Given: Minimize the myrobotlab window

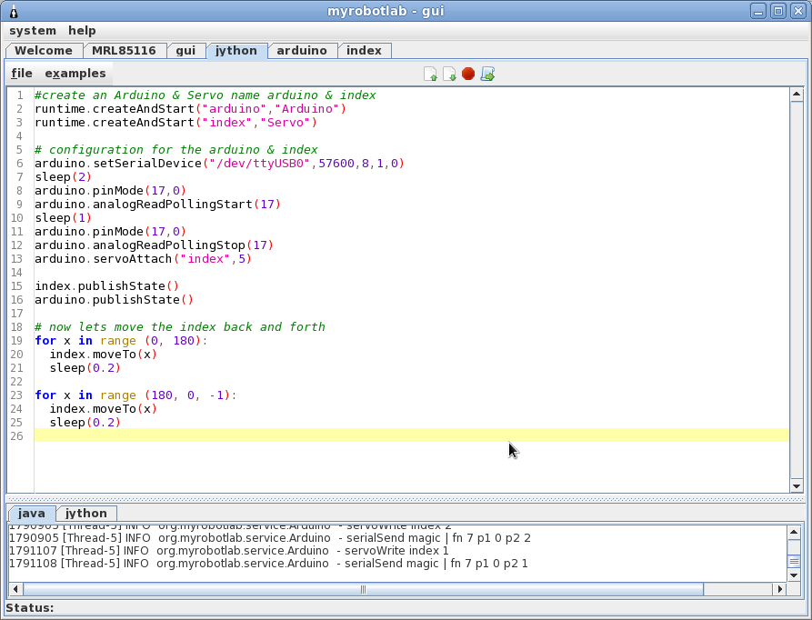Looking at the screenshot, I should tap(758, 11).
